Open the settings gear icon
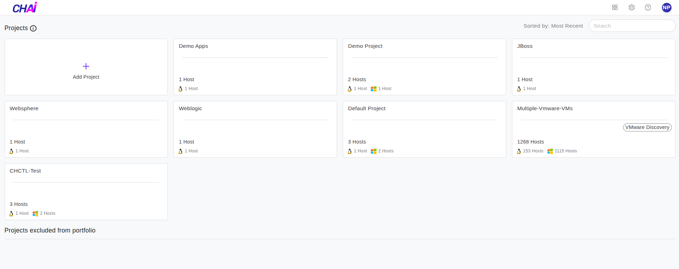This screenshot has height=269, width=679. click(631, 7)
